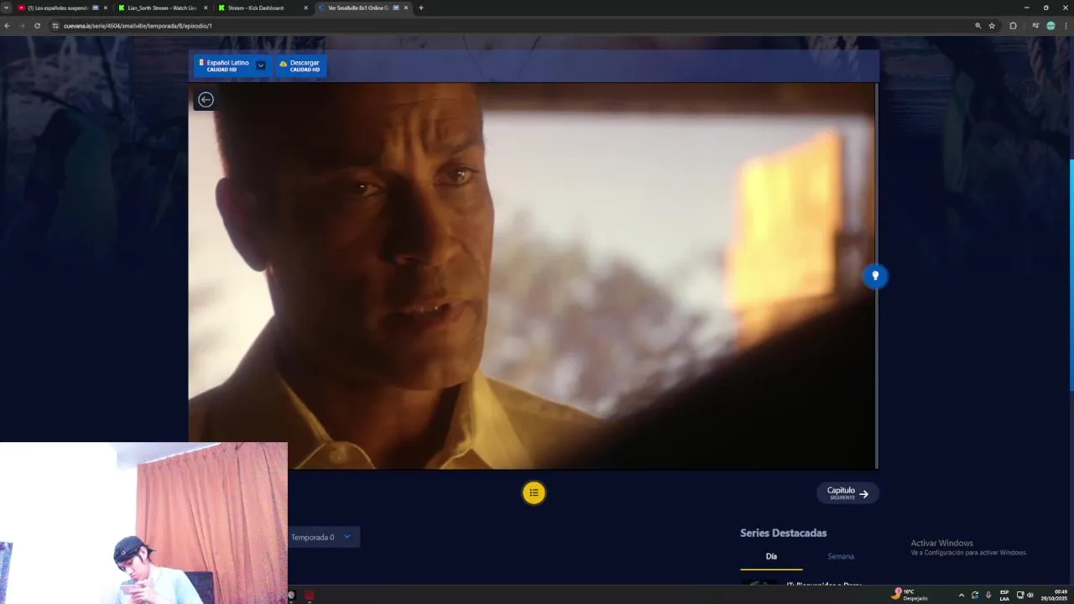This screenshot has height=604, width=1074.
Task: Click the browser forward button
Action: [22, 26]
